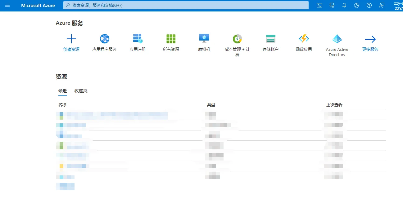The width and height of the screenshot is (403, 207).
Task: Open 成本管理 + 计费 service
Action: coord(237,39)
